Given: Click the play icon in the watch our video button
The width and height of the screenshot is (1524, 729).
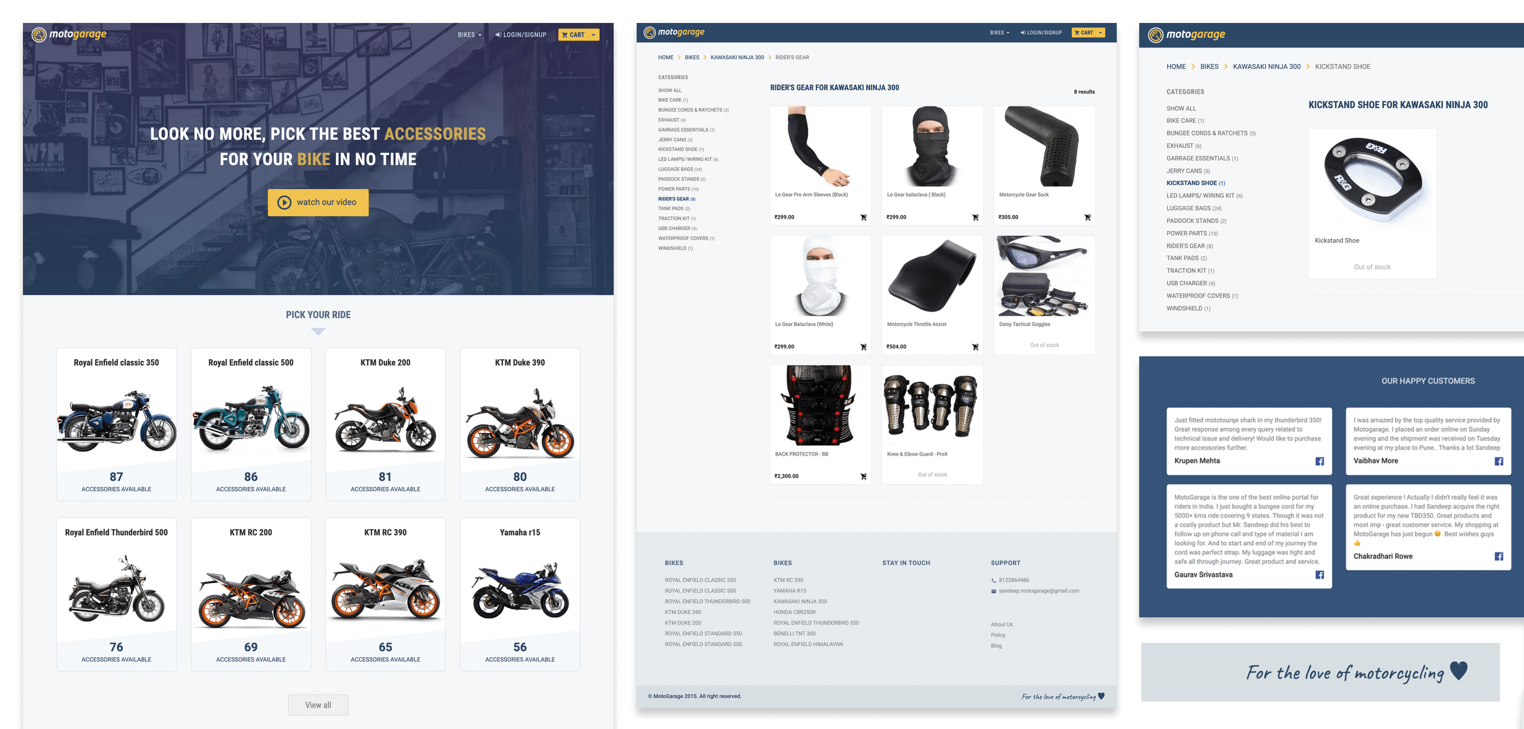Looking at the screenshot, I should 284,202.
